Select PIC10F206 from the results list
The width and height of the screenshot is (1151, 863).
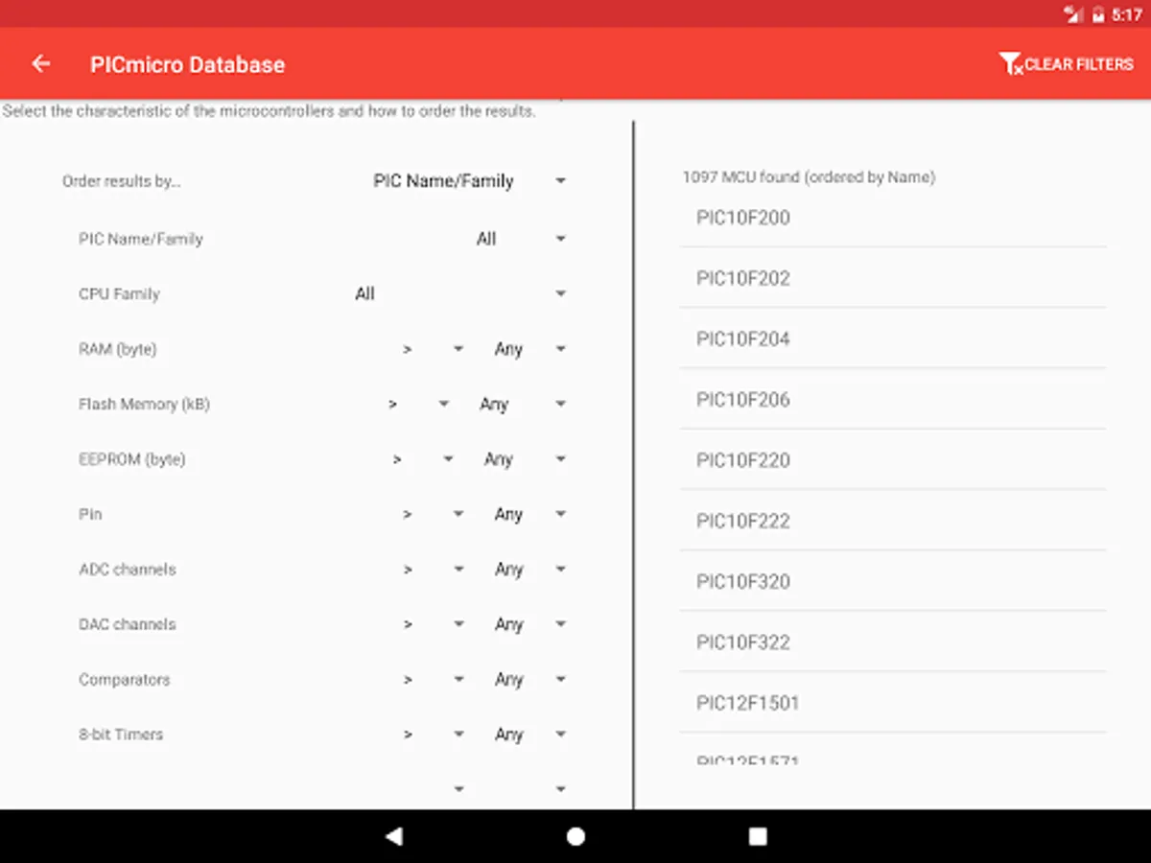click(x=893, y=399)
